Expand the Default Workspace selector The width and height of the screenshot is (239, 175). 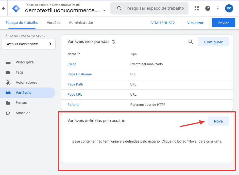[x=28, y=44]
